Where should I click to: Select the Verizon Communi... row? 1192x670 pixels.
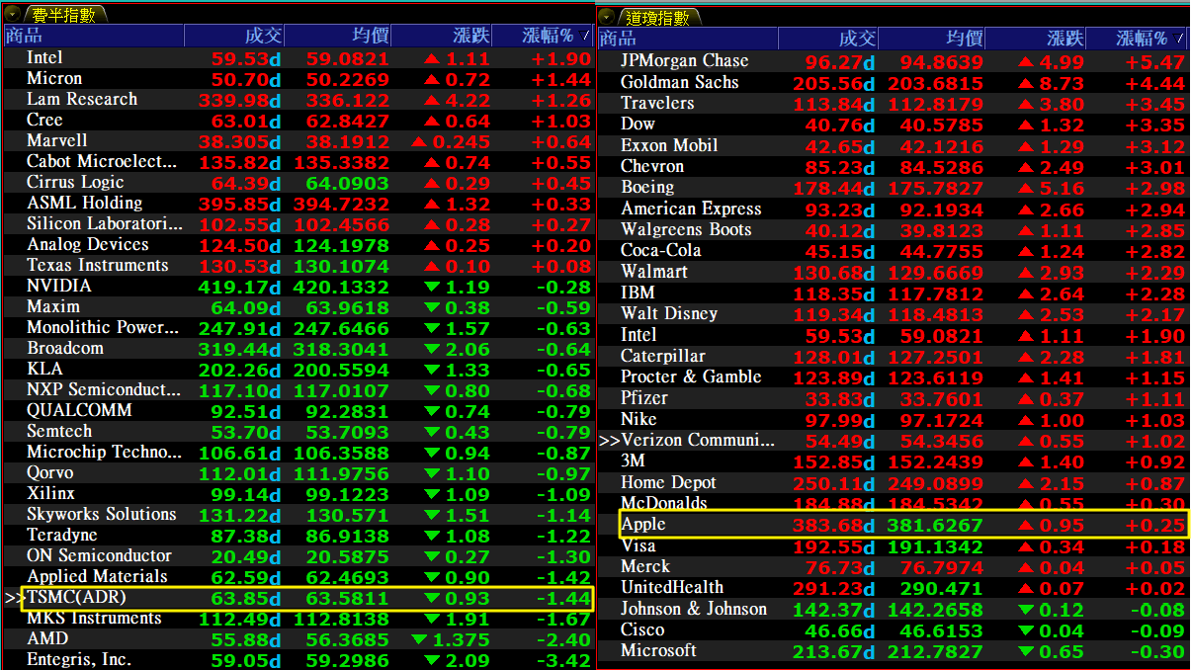coord(893,441)
